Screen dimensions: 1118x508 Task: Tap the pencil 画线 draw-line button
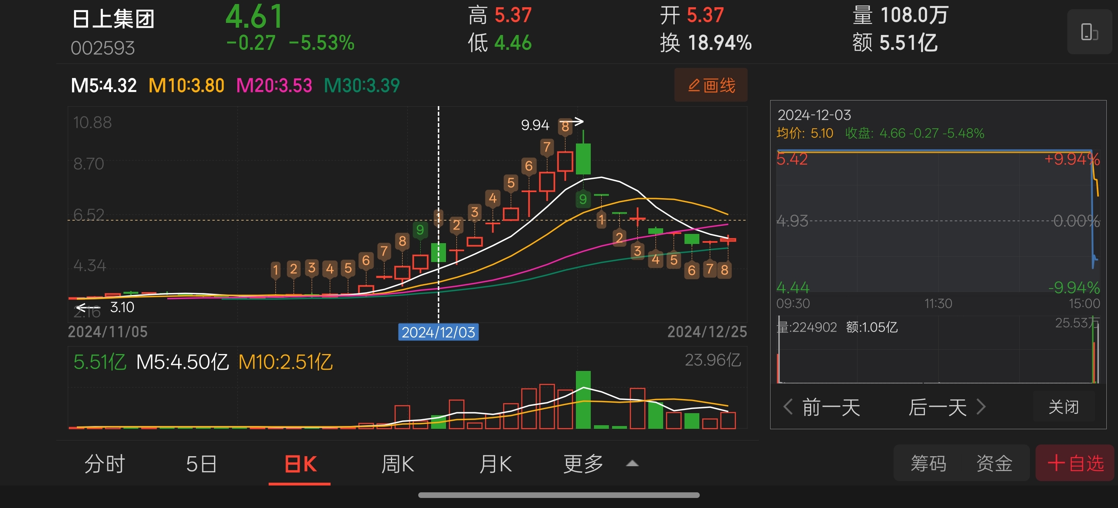point(711,85)
